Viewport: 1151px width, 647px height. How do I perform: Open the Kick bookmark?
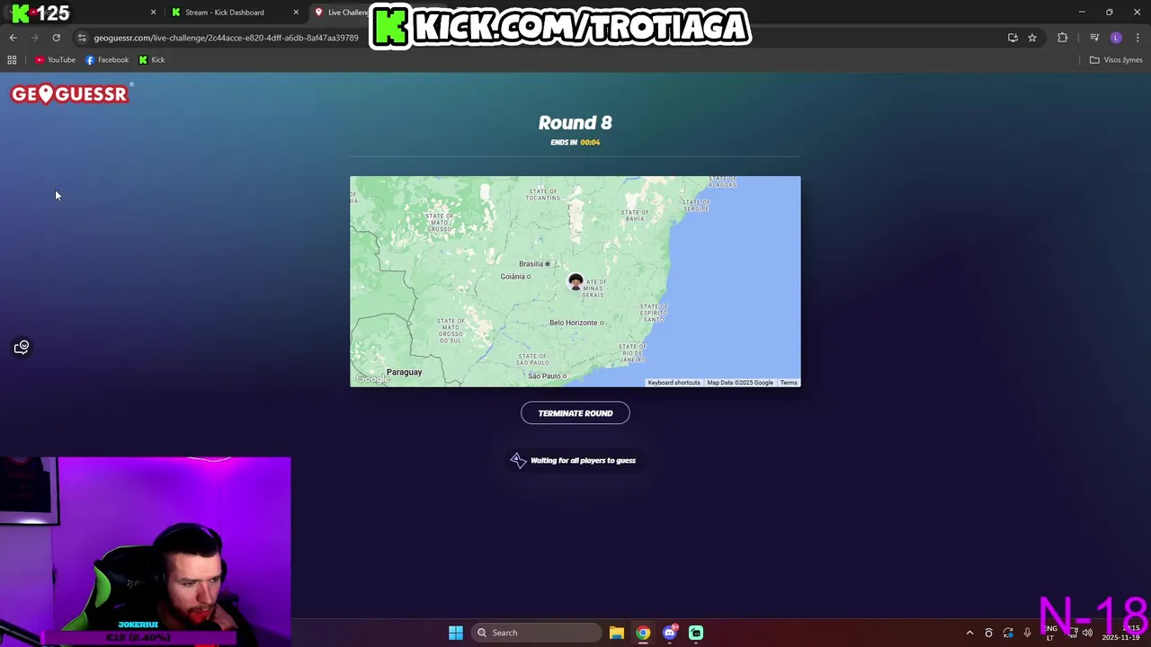click(152, 60)
